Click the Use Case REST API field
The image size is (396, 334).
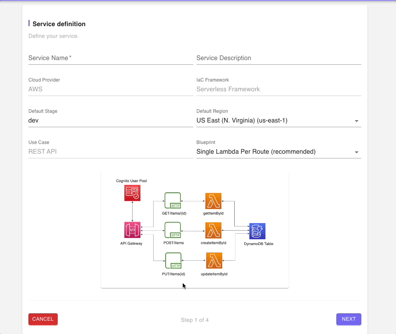tap(111, 152)
